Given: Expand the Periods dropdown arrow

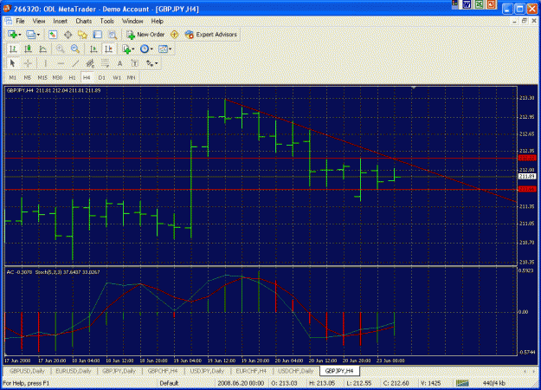Looking at the screenshot, I should click(x=151, y=49).
